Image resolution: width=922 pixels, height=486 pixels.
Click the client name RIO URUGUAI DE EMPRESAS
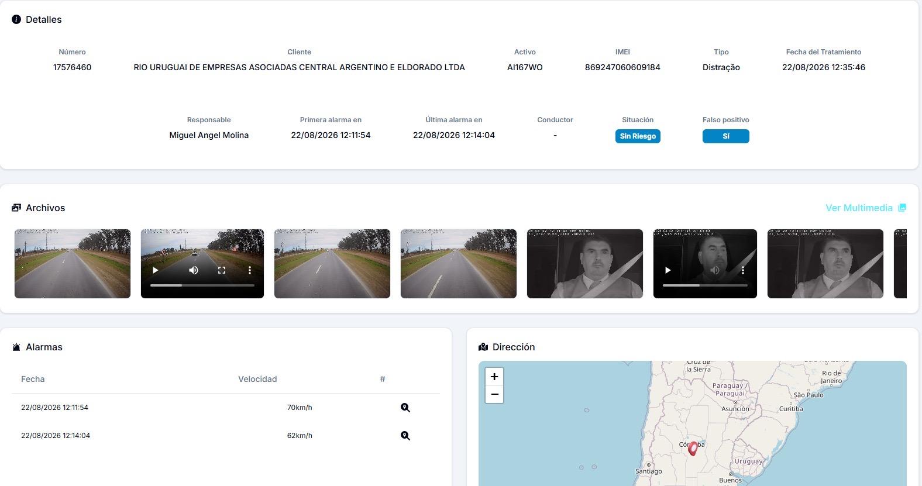[299, 67]
